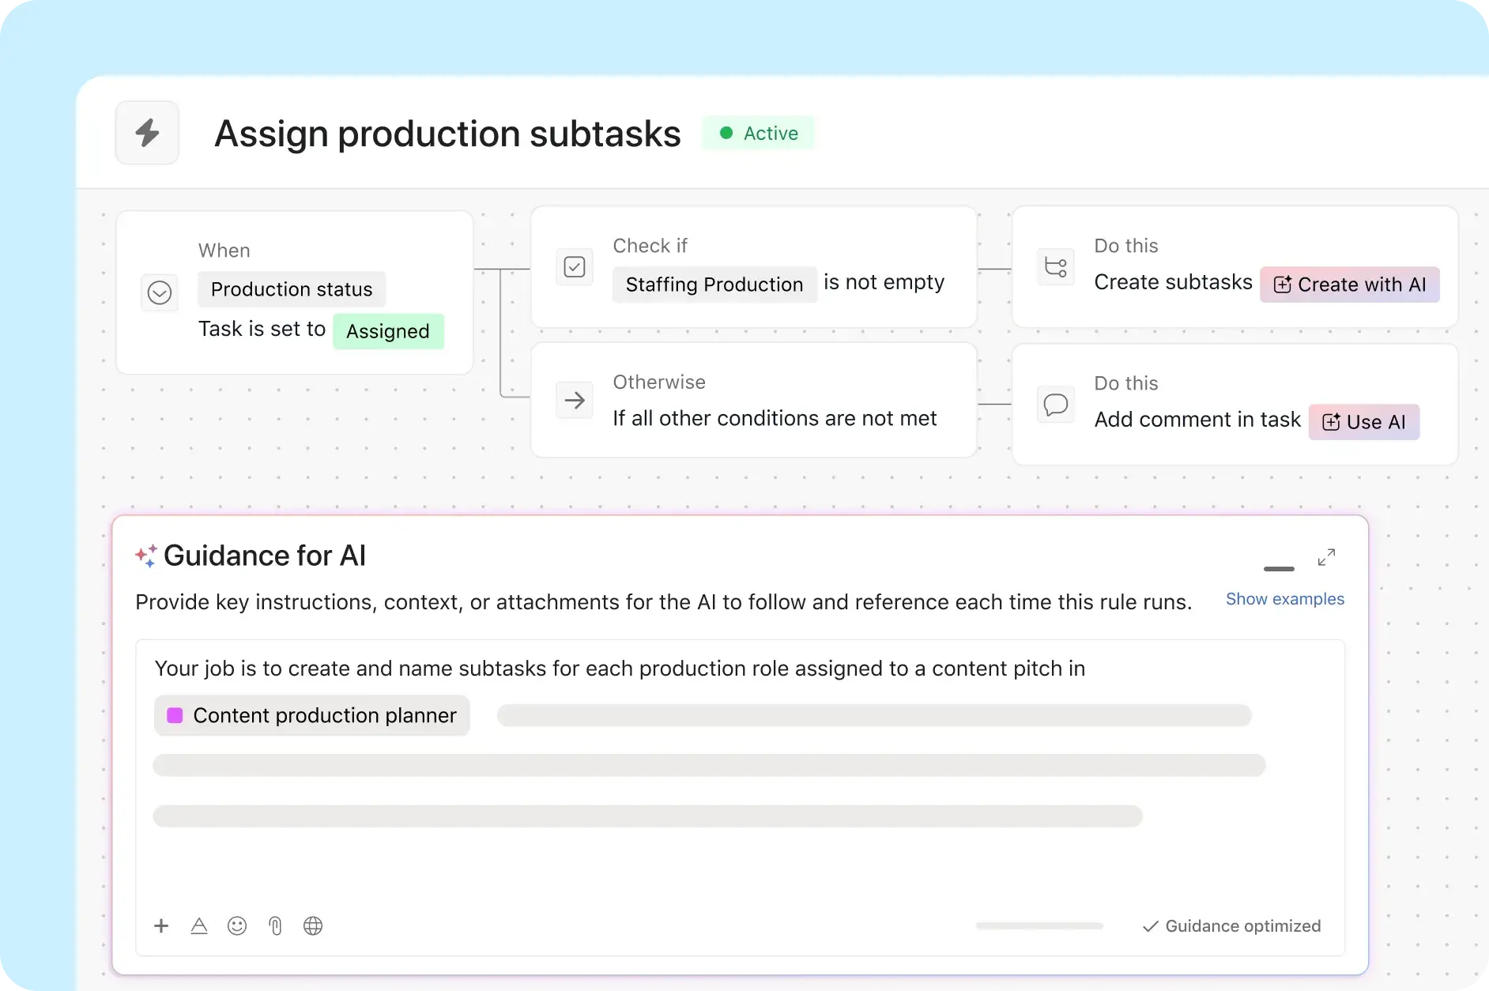Open the Production status field selector
This screenshot has height=991, width=1489.
coord(291,289)
